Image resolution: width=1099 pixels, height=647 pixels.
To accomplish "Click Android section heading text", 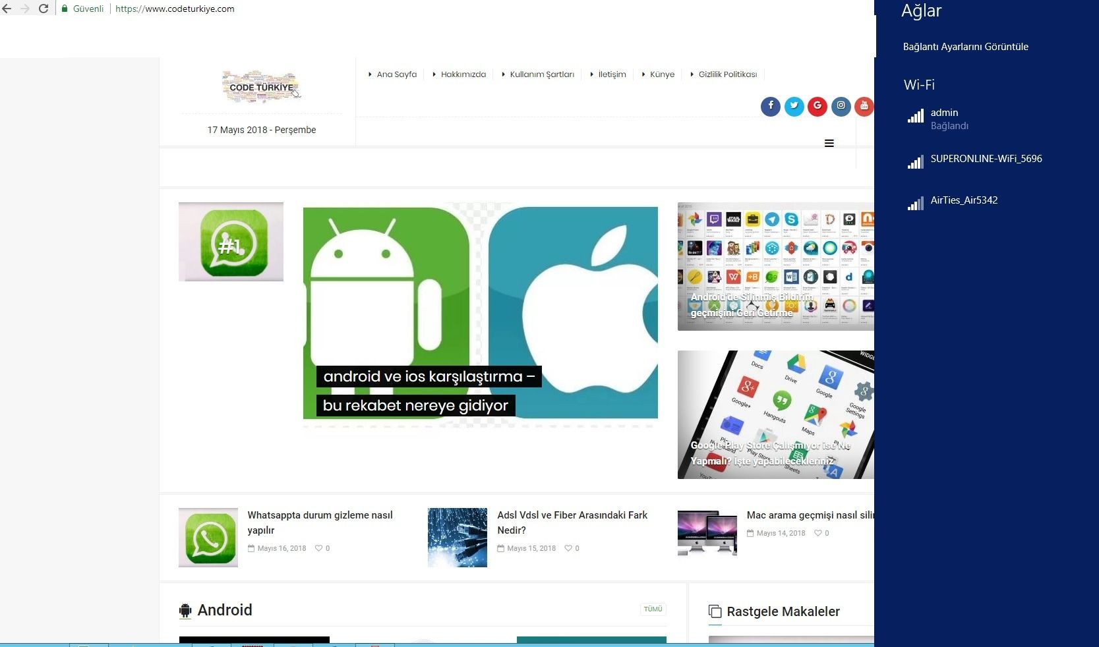I will click(x=225, y=610).
